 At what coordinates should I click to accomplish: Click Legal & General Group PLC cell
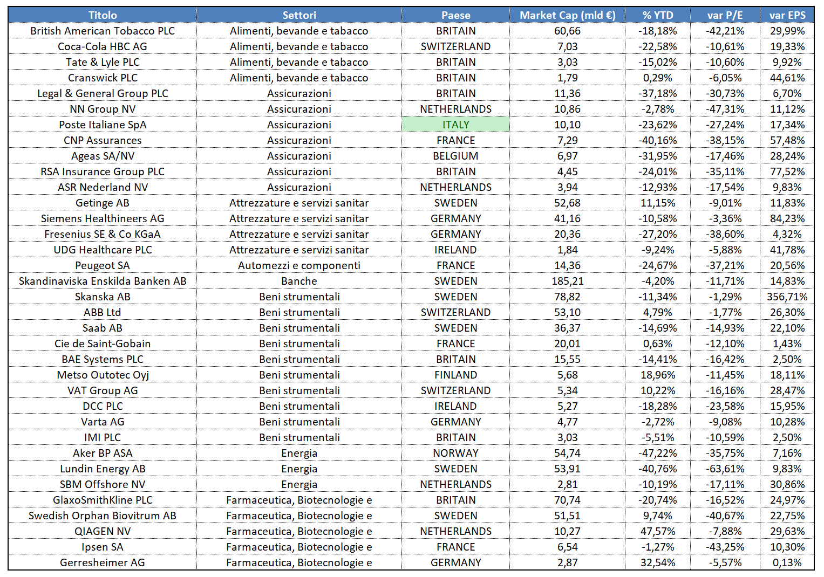click(x=103, y=93)
